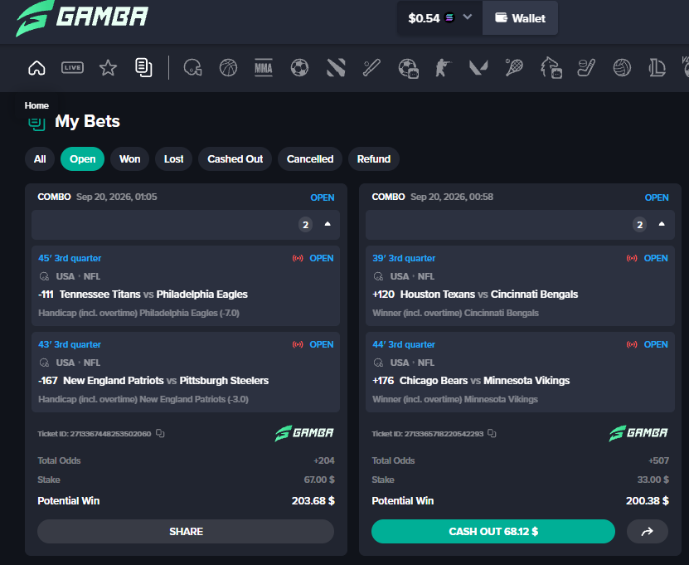The image size is (689, 565).
Task: Select the Counter-Strike soldier icon
Action: [443, 68]
